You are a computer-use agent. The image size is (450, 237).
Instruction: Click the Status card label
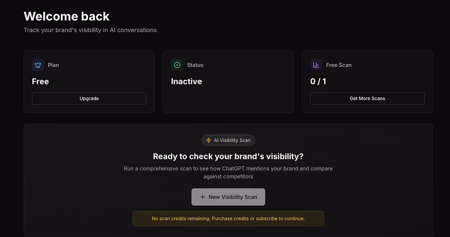[x=195, y=65]
